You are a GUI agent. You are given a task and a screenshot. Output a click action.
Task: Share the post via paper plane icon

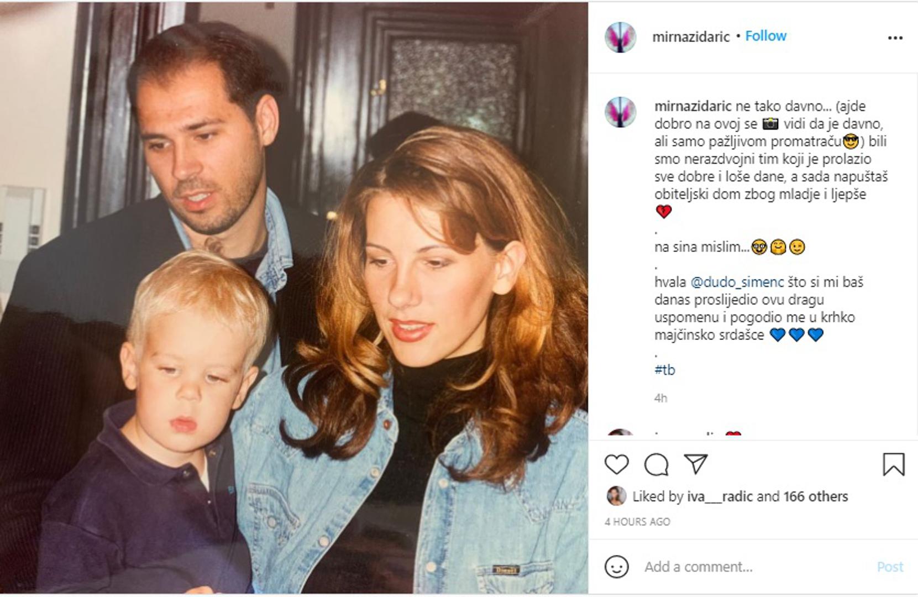click(696, 464)
